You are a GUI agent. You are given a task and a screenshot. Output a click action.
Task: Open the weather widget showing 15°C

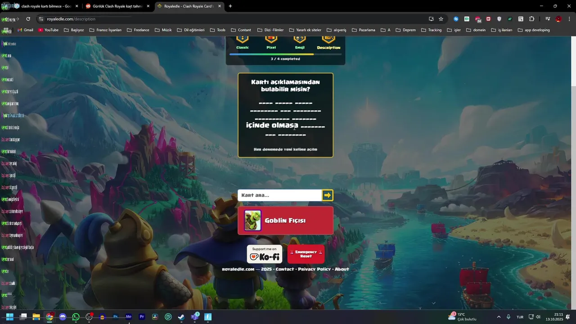coord(462,317)
